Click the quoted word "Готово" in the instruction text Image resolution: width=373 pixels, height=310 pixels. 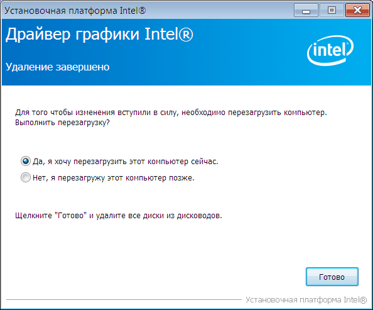pos(70,216)
